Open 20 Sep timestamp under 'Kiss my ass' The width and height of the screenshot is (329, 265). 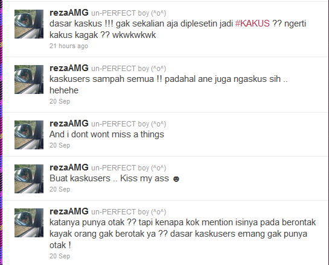click(x=60, y=189)
